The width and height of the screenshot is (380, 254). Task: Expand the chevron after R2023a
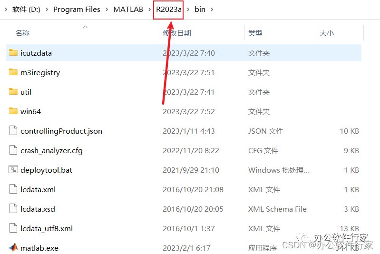[x=188, y=9]
